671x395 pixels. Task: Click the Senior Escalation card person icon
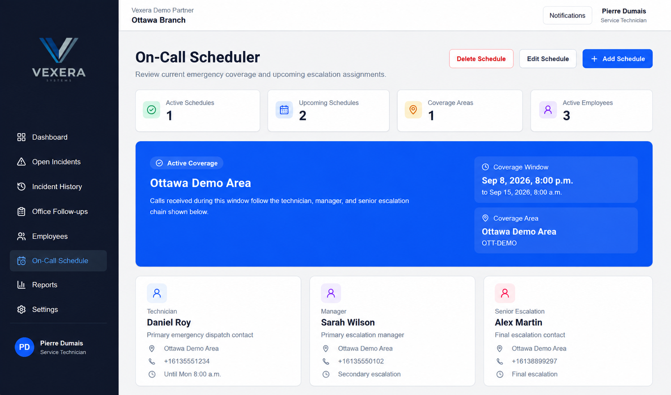[x=505, y=293]
